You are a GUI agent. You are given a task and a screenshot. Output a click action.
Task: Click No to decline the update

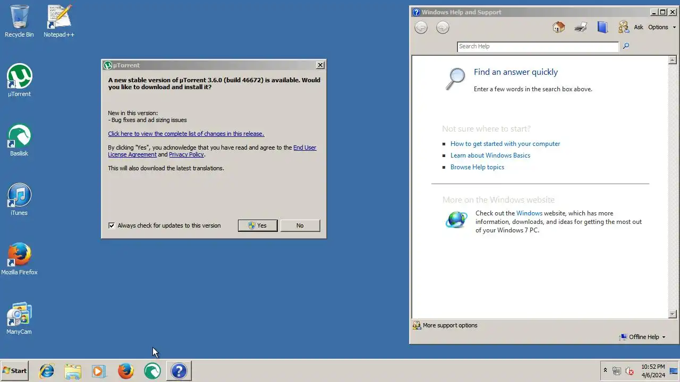[x=300, y=225]
